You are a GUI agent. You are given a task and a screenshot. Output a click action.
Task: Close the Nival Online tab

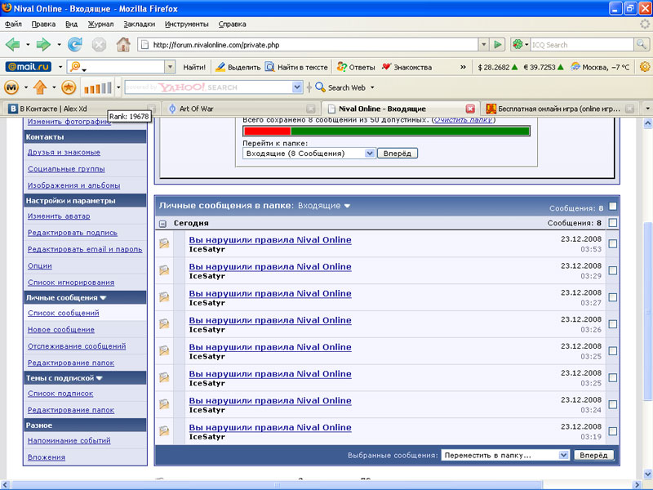[x=470, y=109]
